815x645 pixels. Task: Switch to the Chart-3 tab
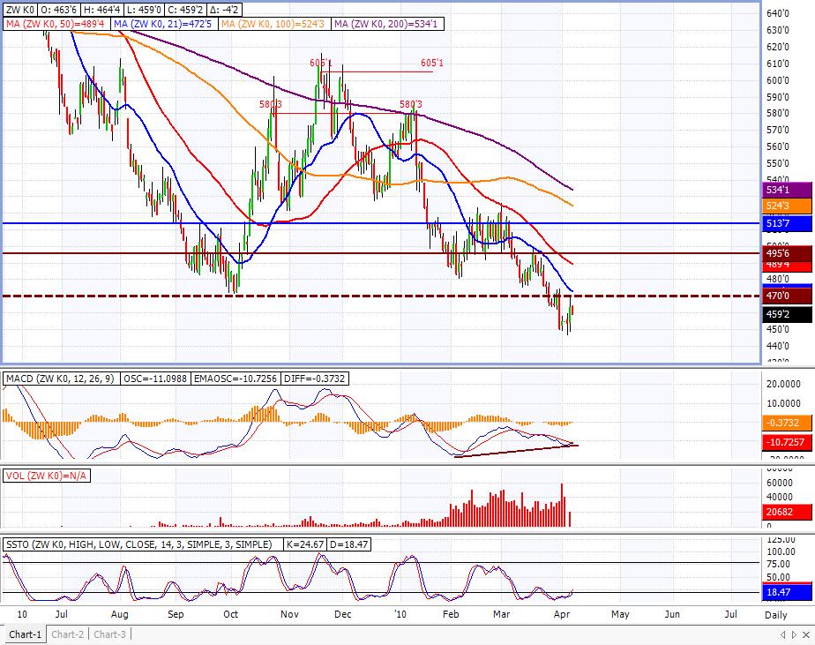click(109, 634)
